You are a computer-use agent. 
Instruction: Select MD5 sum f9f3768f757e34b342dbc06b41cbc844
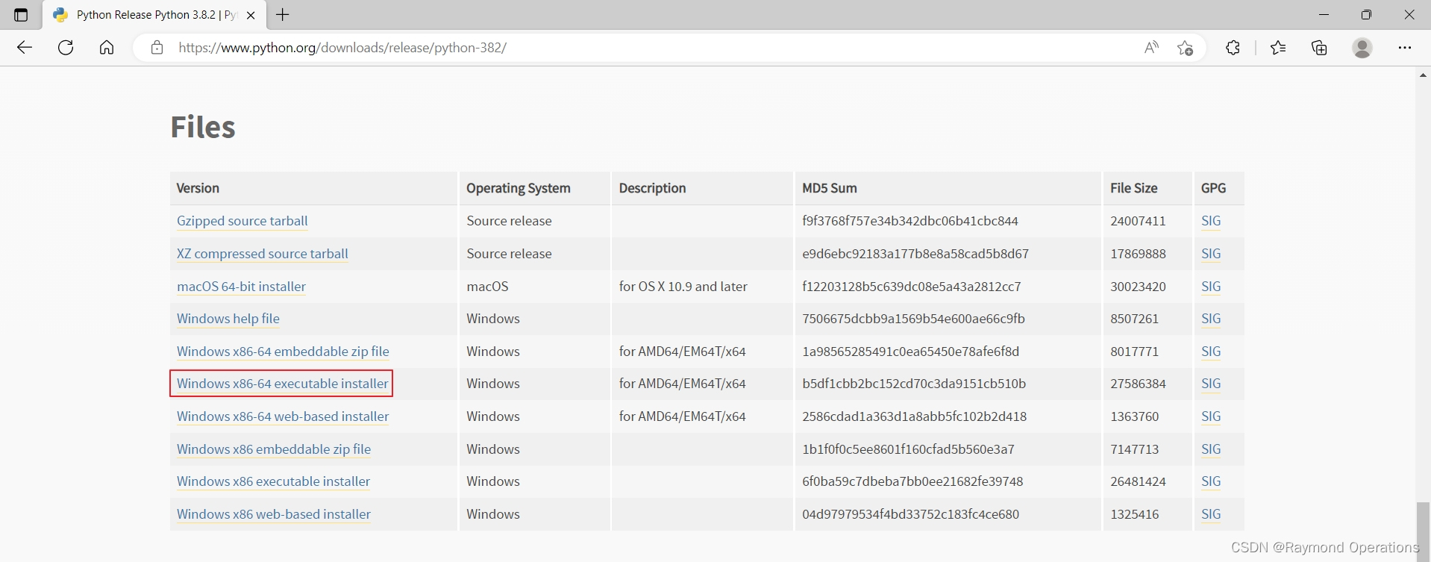click(910, 221)
